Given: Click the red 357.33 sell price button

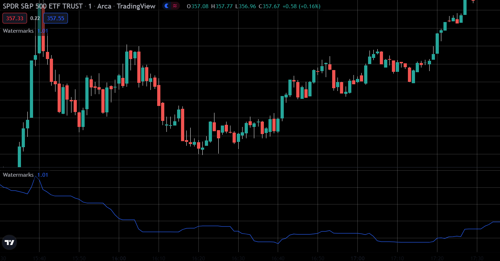Looking at the screenshot, I should (15, 18).
